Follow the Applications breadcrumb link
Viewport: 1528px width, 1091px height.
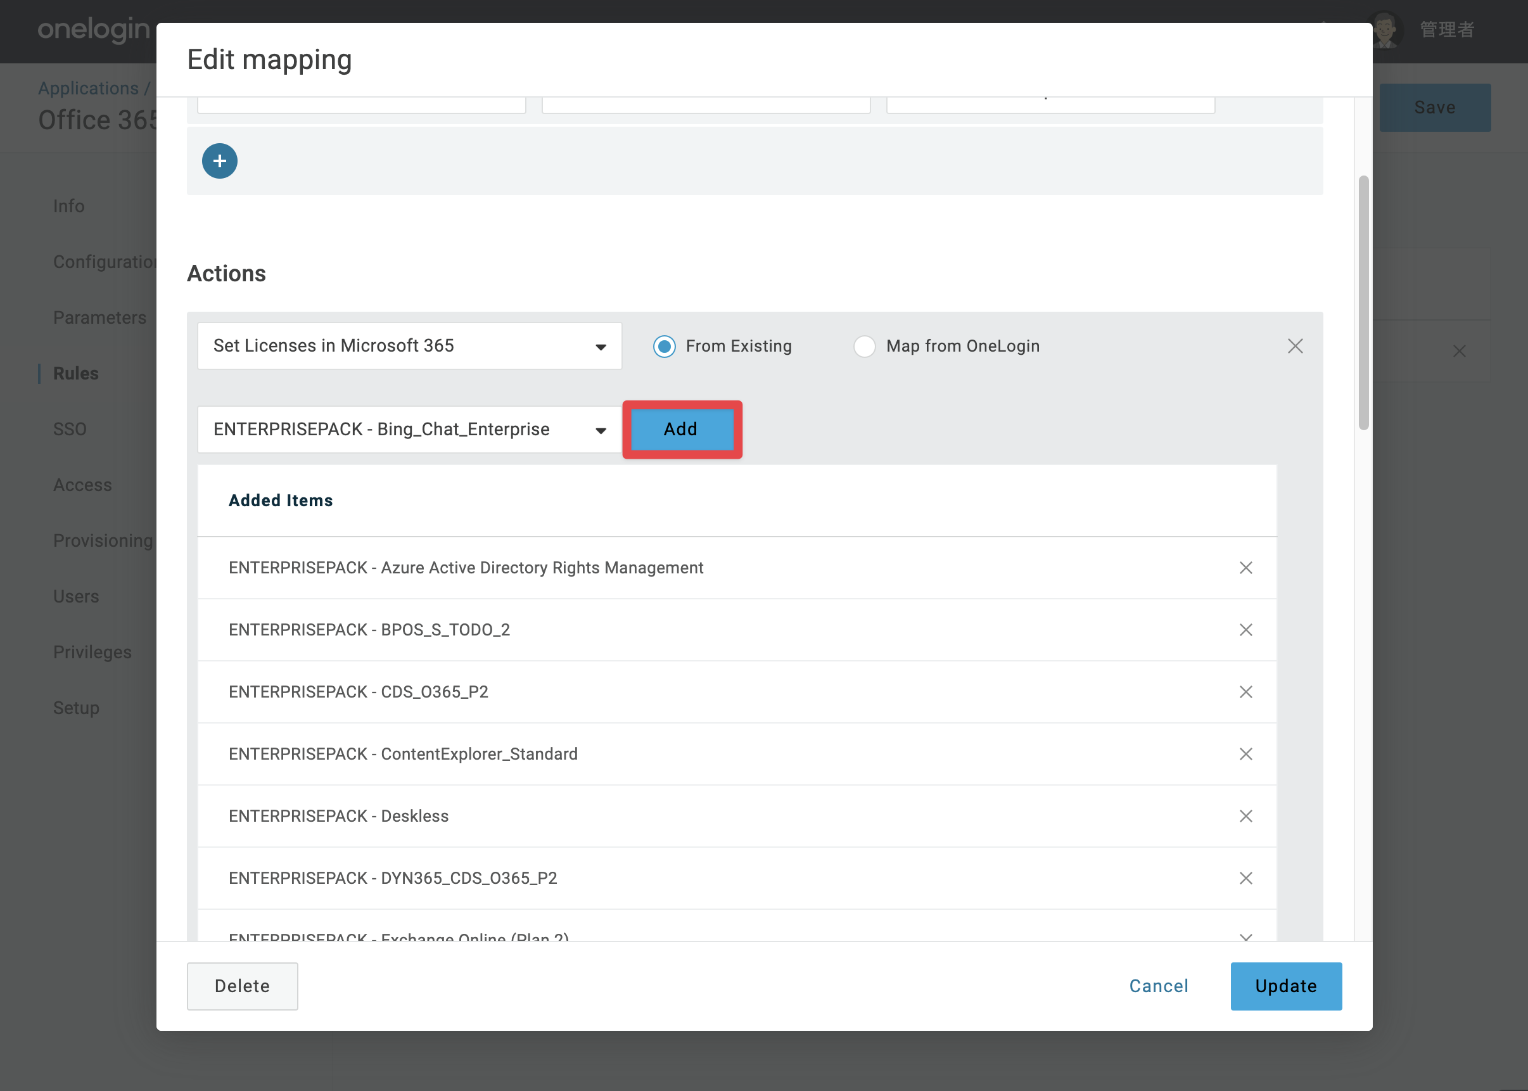click(x=88, y=88)
